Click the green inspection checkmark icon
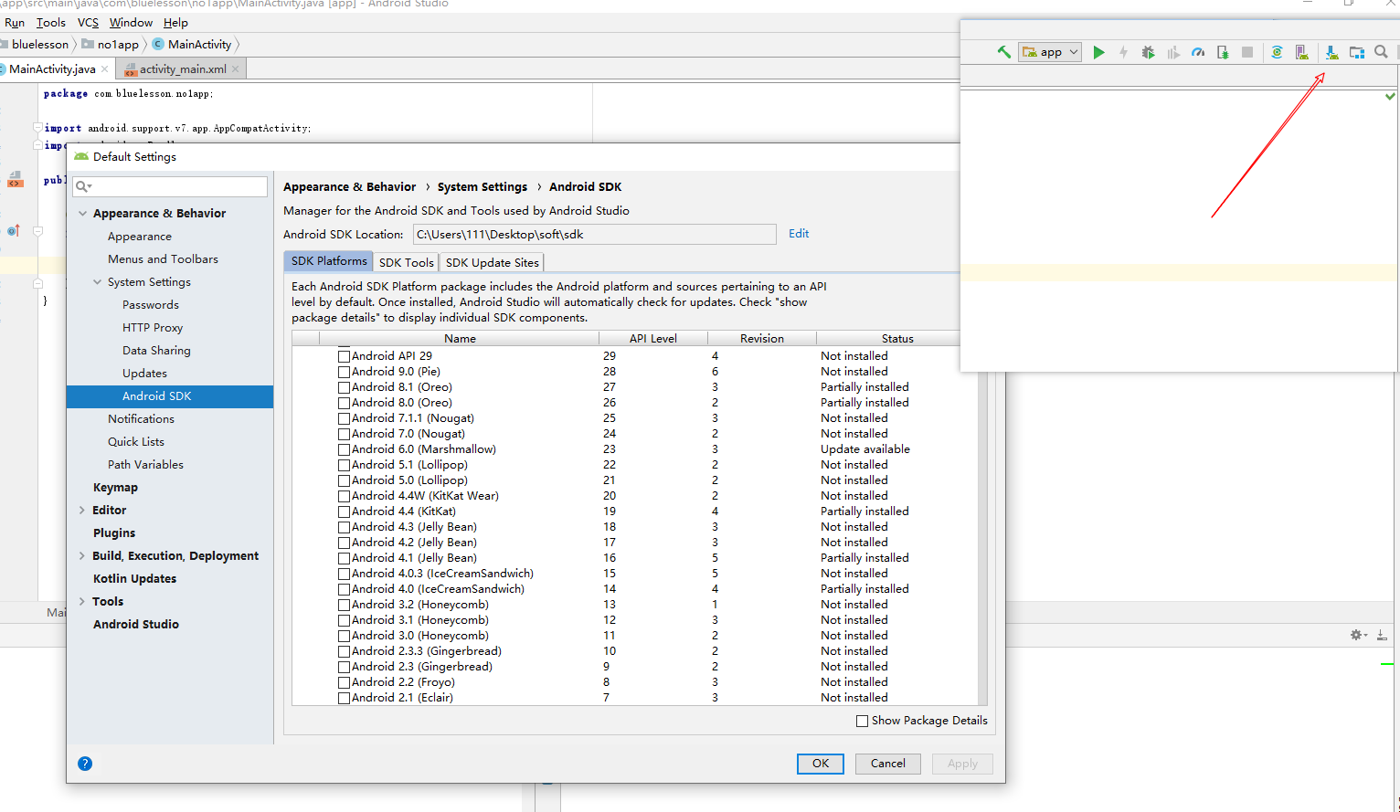Image resolution: width=1400 pixels, height=812 pixels. point(1390,96)
